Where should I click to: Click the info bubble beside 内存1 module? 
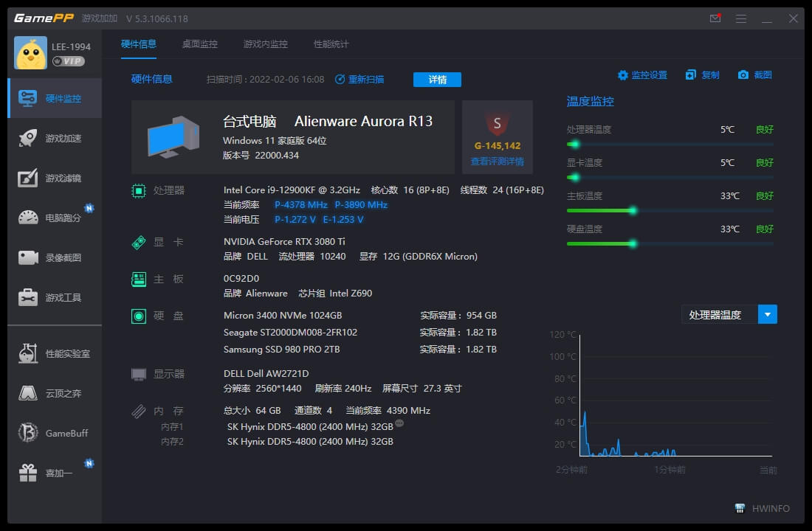[399, 424]
